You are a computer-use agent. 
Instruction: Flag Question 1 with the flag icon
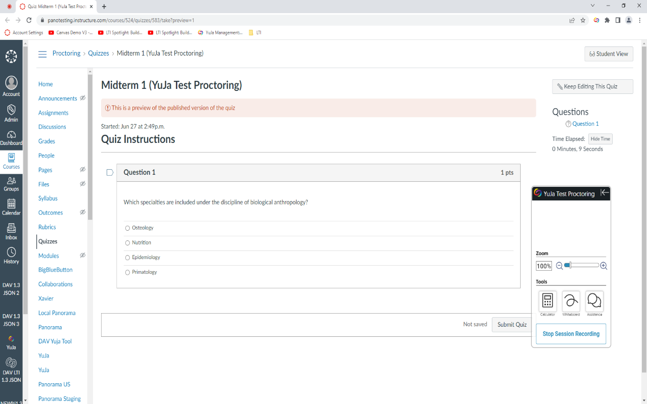click(110, 173)
